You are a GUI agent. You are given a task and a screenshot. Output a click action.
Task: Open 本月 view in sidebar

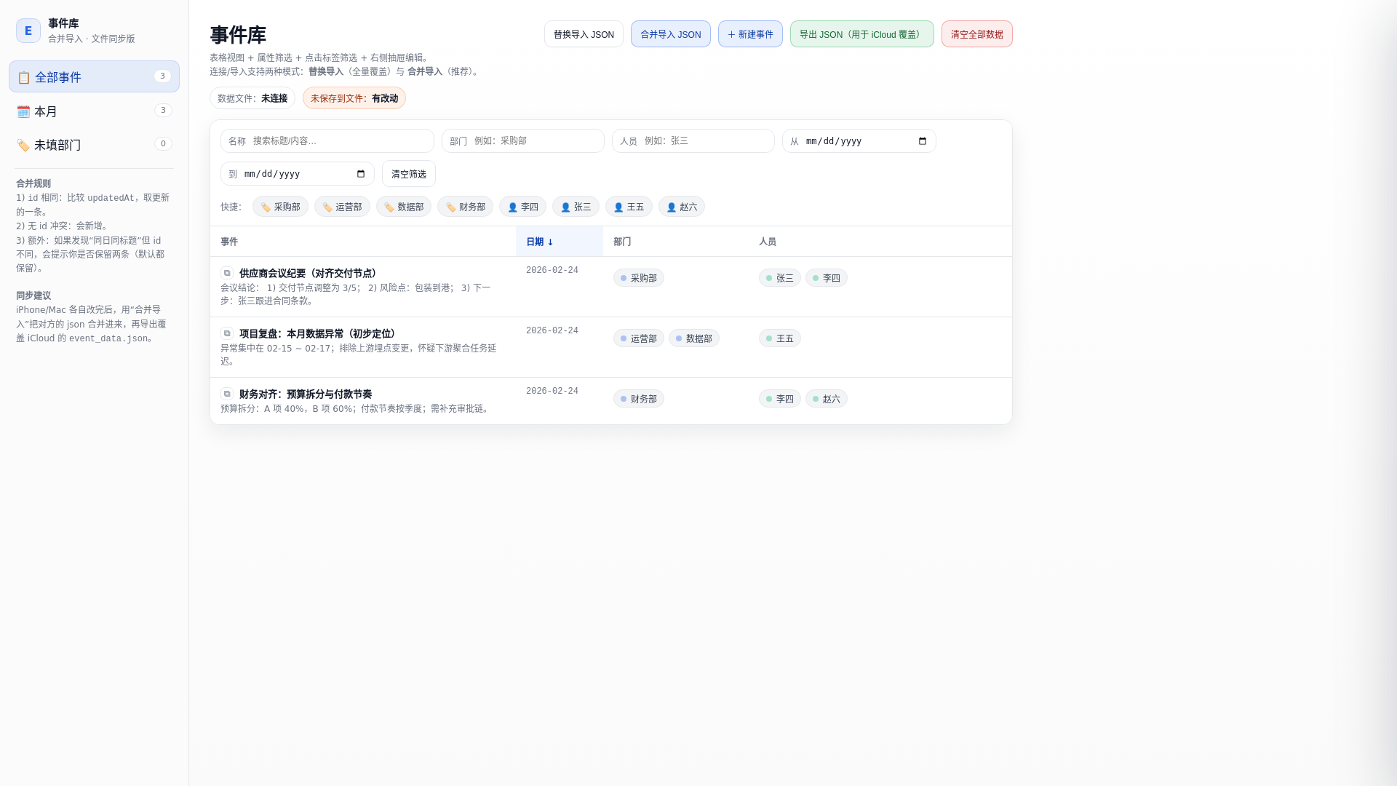coord(94,111)
